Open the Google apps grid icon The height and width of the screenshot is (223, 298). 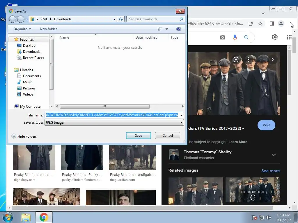pos(289,37)
